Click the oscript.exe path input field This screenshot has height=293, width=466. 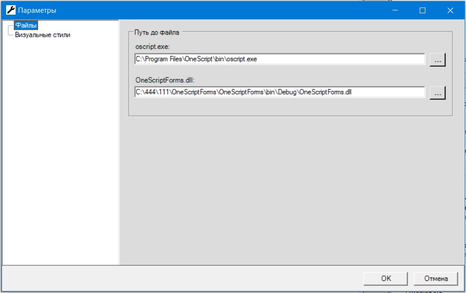pos(279,60)
